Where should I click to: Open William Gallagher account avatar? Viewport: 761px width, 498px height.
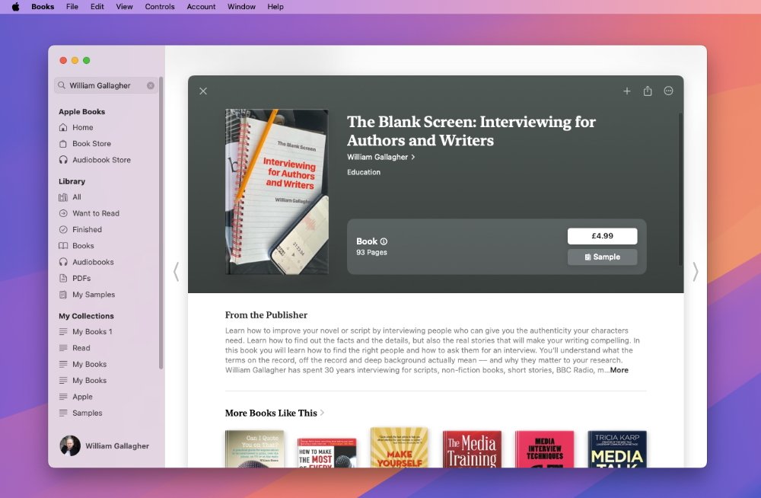click(70, 445)
